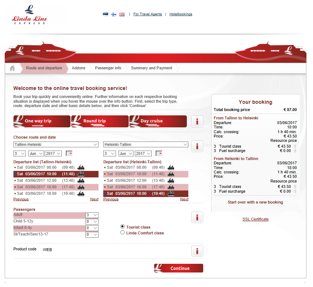Select Tourist class radio button
313x287 pixels.
click(x=123, y=227)
